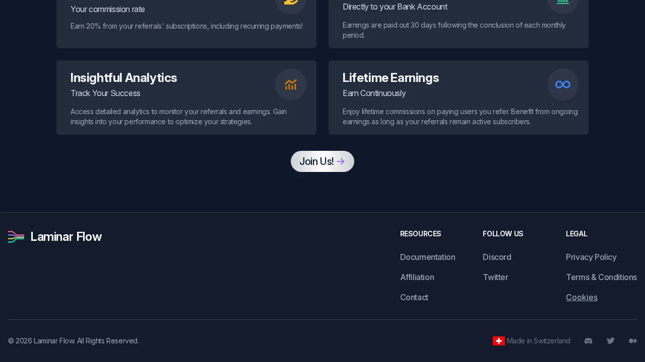This screenshot has height=362, width=645.
Task: Click the Lifetime Earnings infinity icon
Action: tap(562, 84)
